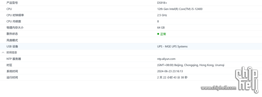The height and width of the screenshot is (97, 262).
Task: Select the 2024-06-23 23:16:13 system time
Action: tap(170, 71)
